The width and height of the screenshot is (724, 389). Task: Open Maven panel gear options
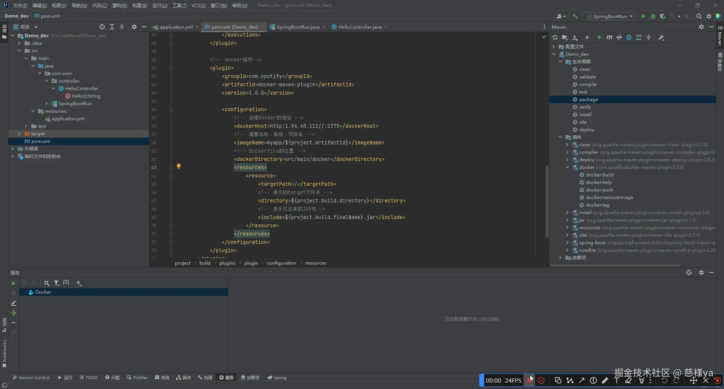click(701, 27)
